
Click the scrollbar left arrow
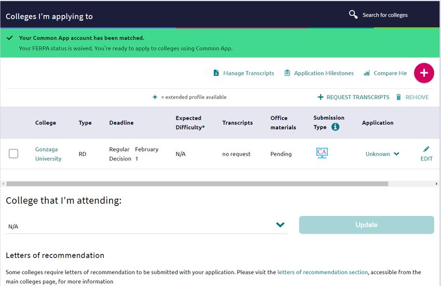(3, 184)
